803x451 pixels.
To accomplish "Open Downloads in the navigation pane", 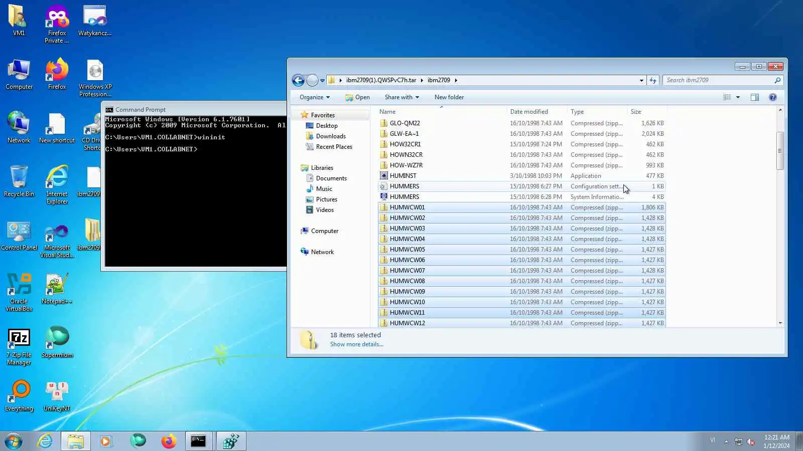I will pos(331,136).
